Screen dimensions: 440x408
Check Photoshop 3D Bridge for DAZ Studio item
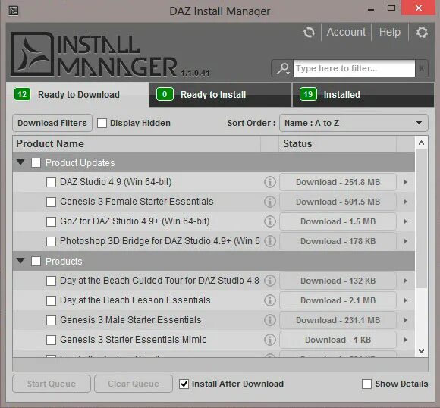[51, 241]
